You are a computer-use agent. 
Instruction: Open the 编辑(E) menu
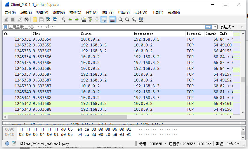[x=26, y=13]
